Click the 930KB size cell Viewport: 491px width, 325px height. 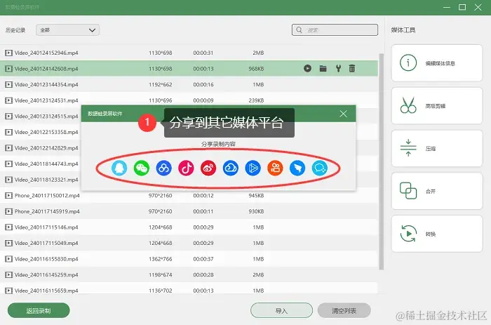[x=256, y=211]
